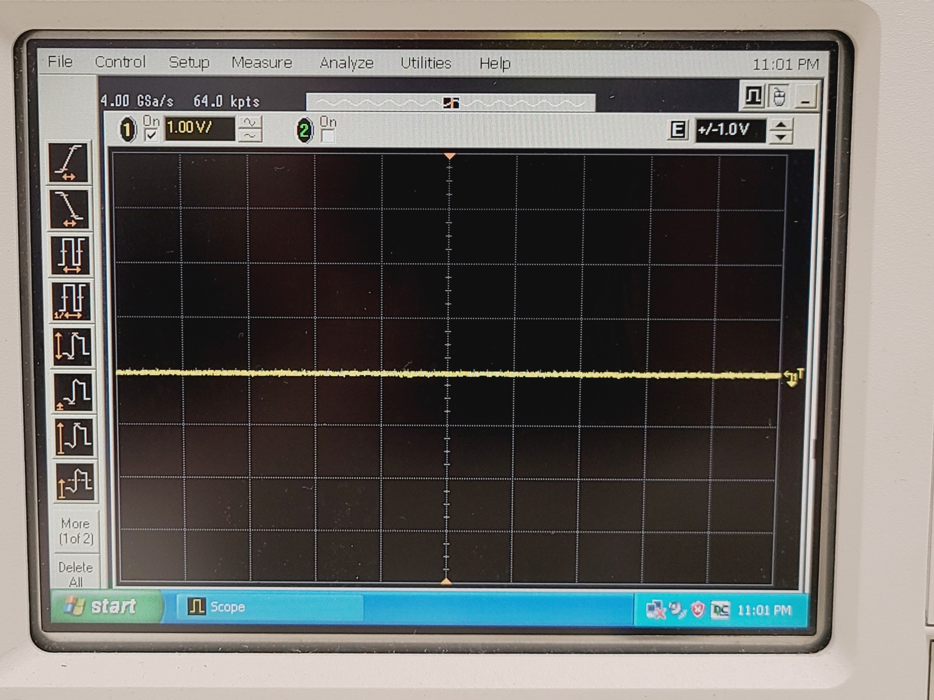Open channel 1 setup via numbered button
This screenshot has height=700, width=934.
click(128, 130)
